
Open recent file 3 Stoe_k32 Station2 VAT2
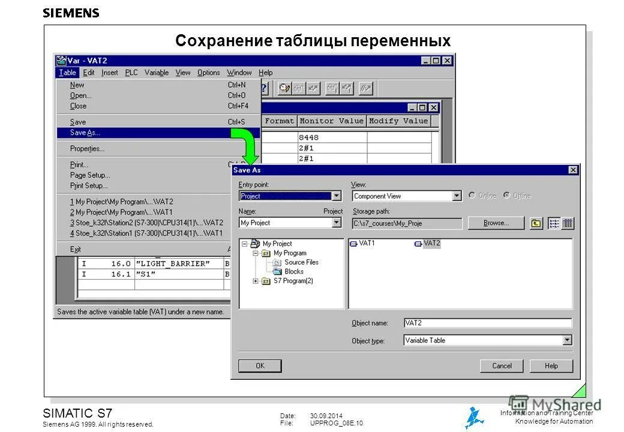(143, 223)
